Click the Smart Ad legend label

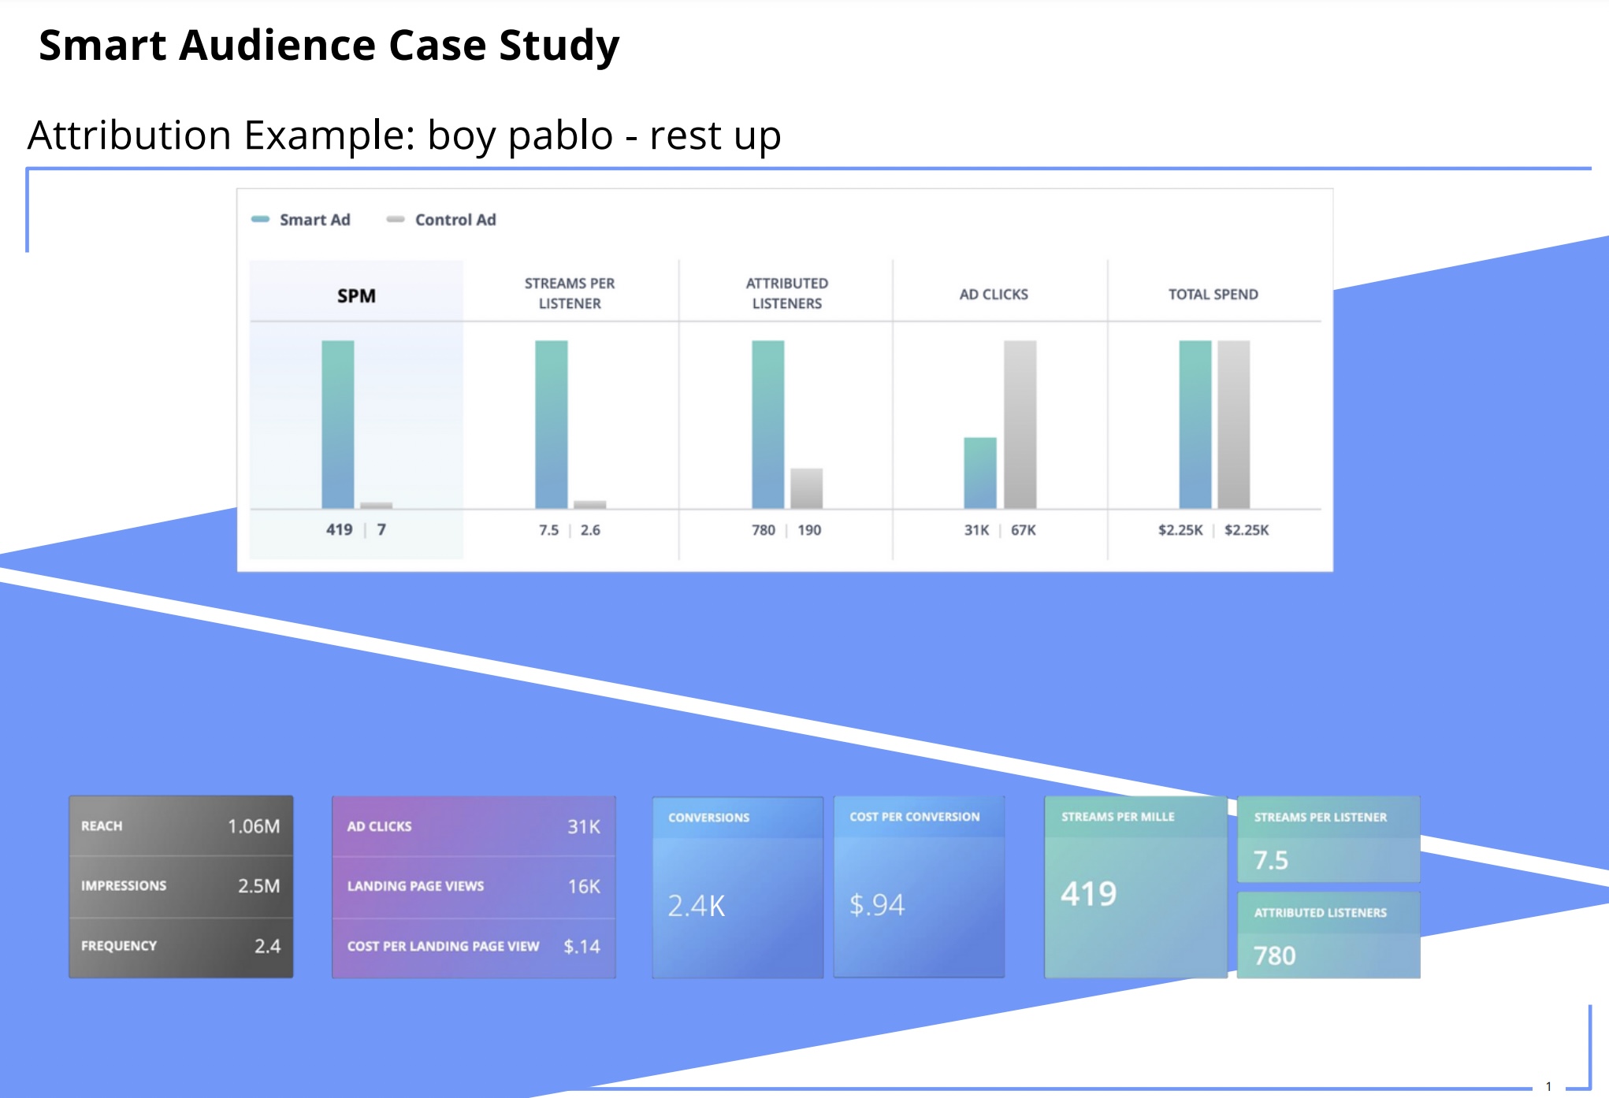(x=315, y=220)
